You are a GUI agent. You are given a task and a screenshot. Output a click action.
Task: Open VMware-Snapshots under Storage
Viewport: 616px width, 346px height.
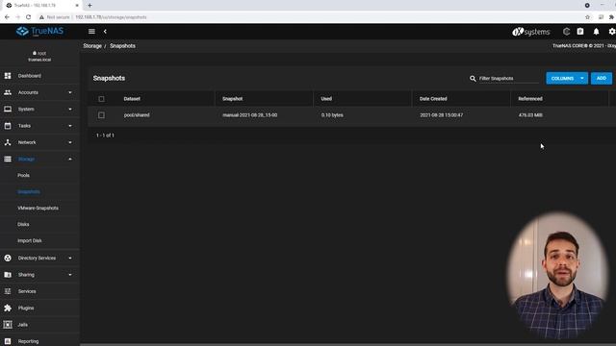[38, 208]
